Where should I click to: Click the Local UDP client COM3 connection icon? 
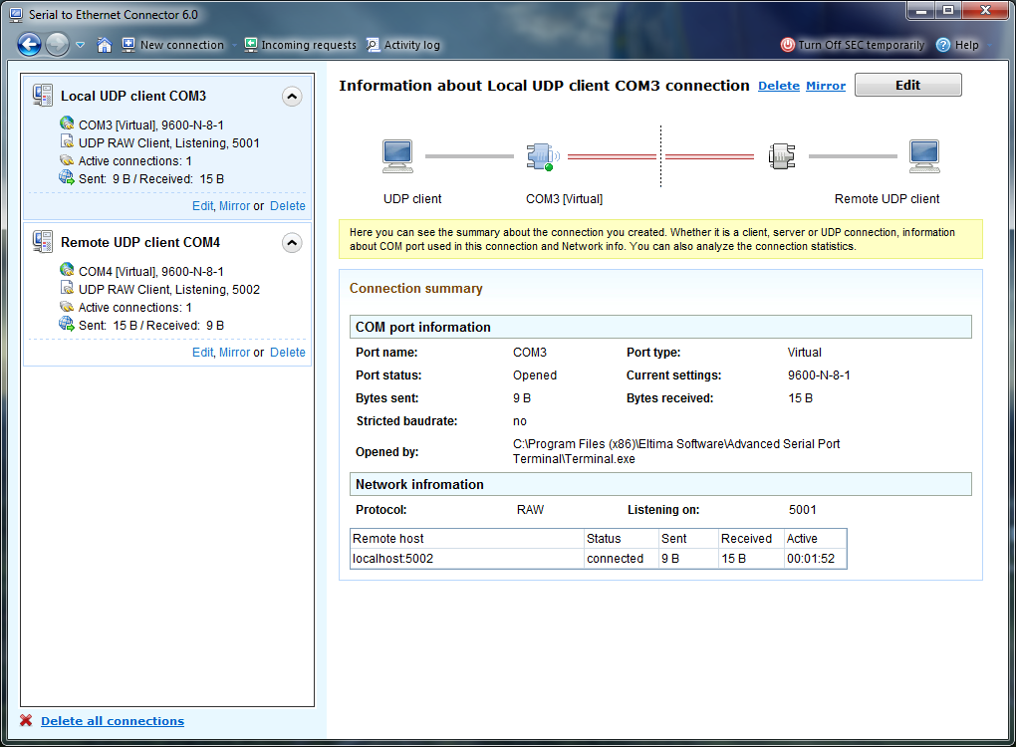tap(43, 96)
